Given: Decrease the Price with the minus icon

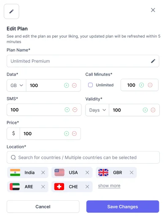Looking at the screenshot, I should (x=74, y=134).
